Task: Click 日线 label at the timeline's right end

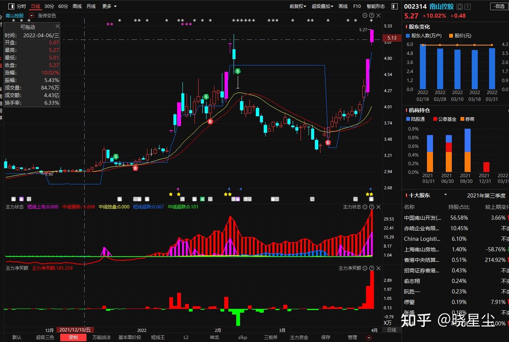Action: click(392, 330)
